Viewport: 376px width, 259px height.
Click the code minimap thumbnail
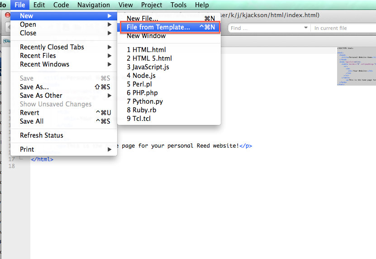point(356,66)
